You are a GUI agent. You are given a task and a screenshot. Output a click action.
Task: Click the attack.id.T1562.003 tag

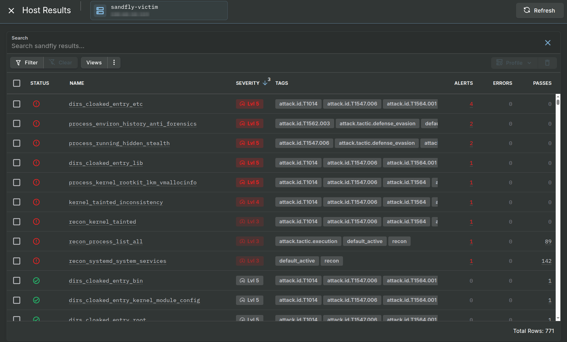point(305,123)
